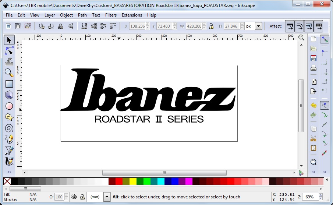333x205 pixels.
Task: Select the Selector arrow tool
Action: click(9, 40)
